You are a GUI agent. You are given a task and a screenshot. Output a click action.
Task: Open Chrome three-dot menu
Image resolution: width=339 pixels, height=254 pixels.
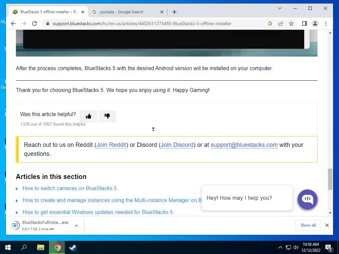tap(326, 23)
